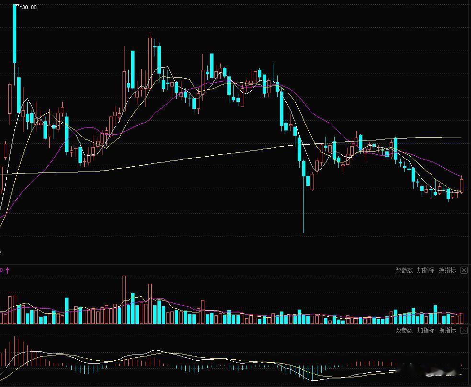Select the last red candle at right edge
Image resolution: width=471 pixels, height=387 pixels.
pos(461,185)
